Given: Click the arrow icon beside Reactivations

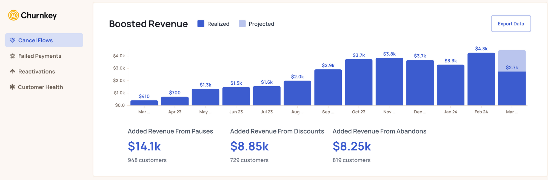Looking at the screenshot, I should click(12, 71).
